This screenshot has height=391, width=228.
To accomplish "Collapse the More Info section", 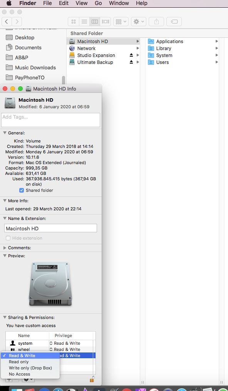I will 5,200.
